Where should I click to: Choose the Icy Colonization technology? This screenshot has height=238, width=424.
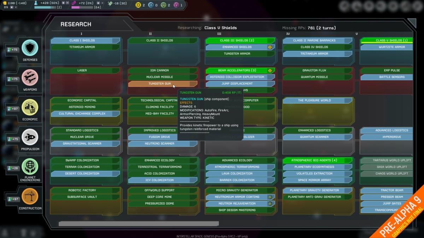(163, 181)
